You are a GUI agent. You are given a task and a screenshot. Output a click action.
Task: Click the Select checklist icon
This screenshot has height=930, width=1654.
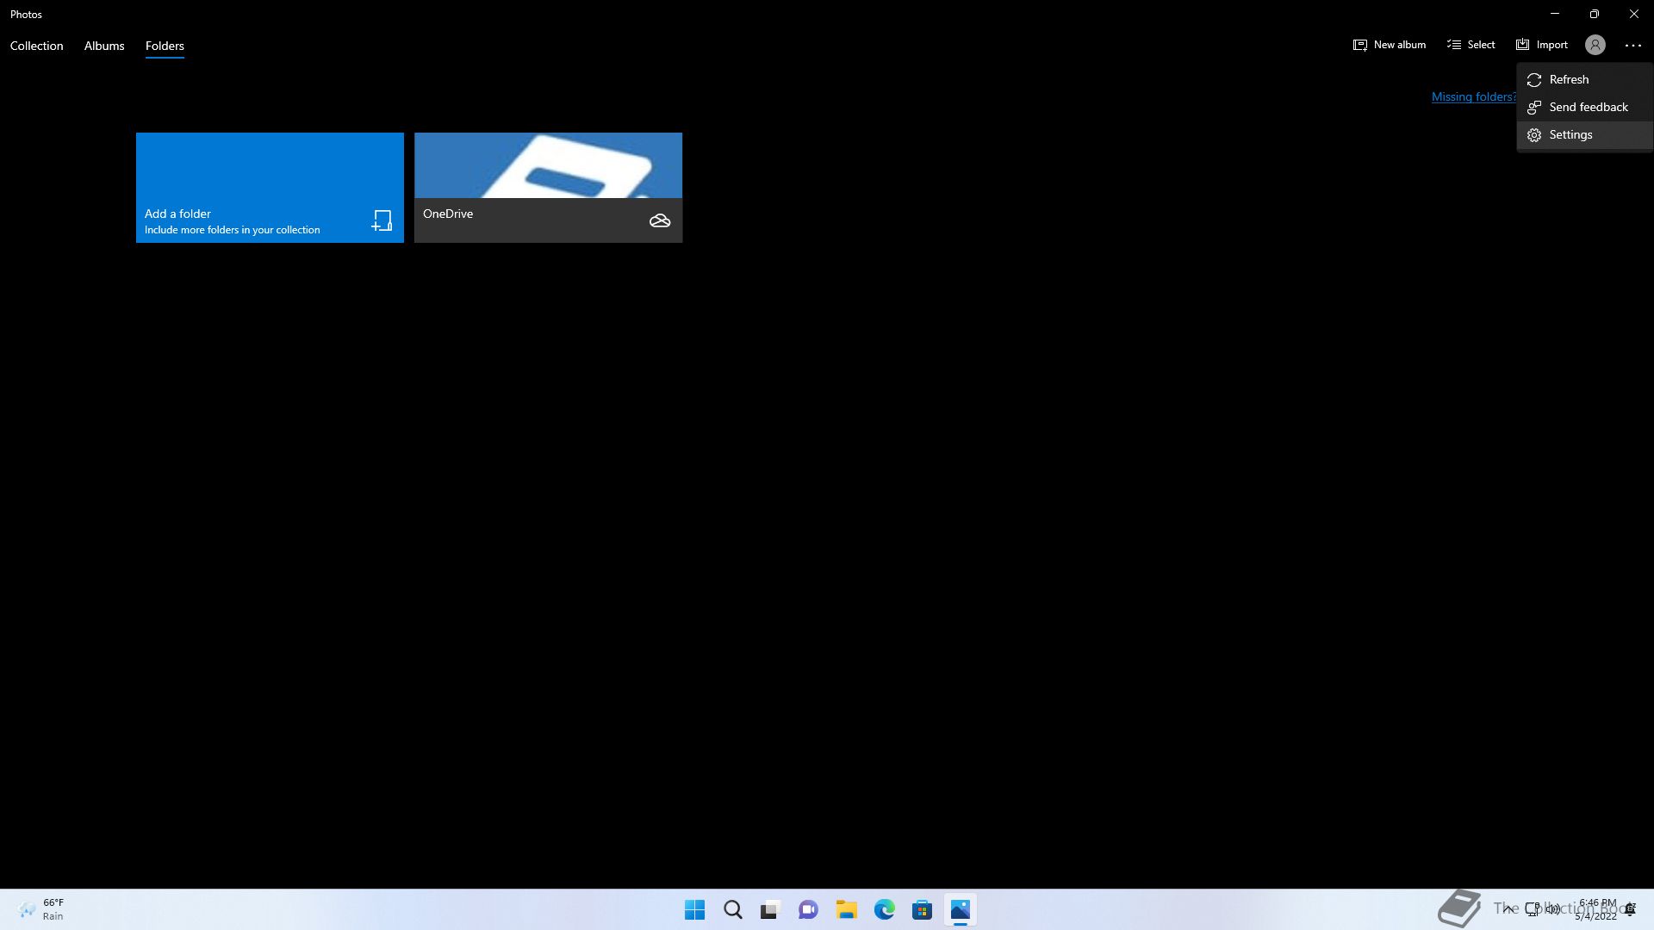pyautogui.click(x=1454, y=45)
